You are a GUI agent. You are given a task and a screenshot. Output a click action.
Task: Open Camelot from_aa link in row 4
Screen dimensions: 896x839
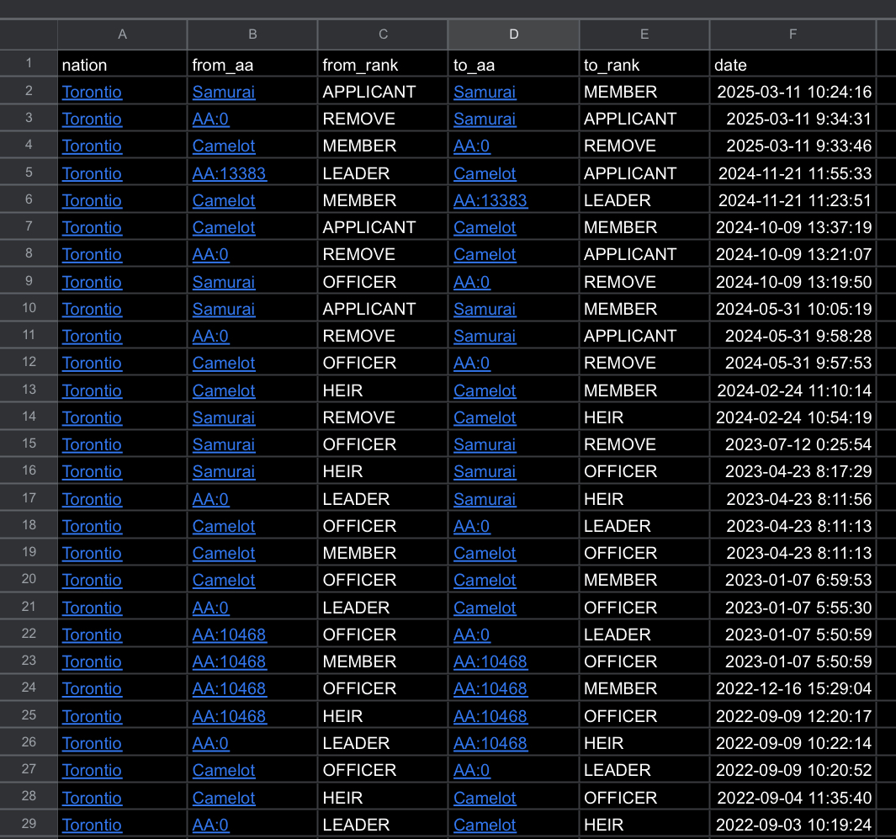coord(224,146)
